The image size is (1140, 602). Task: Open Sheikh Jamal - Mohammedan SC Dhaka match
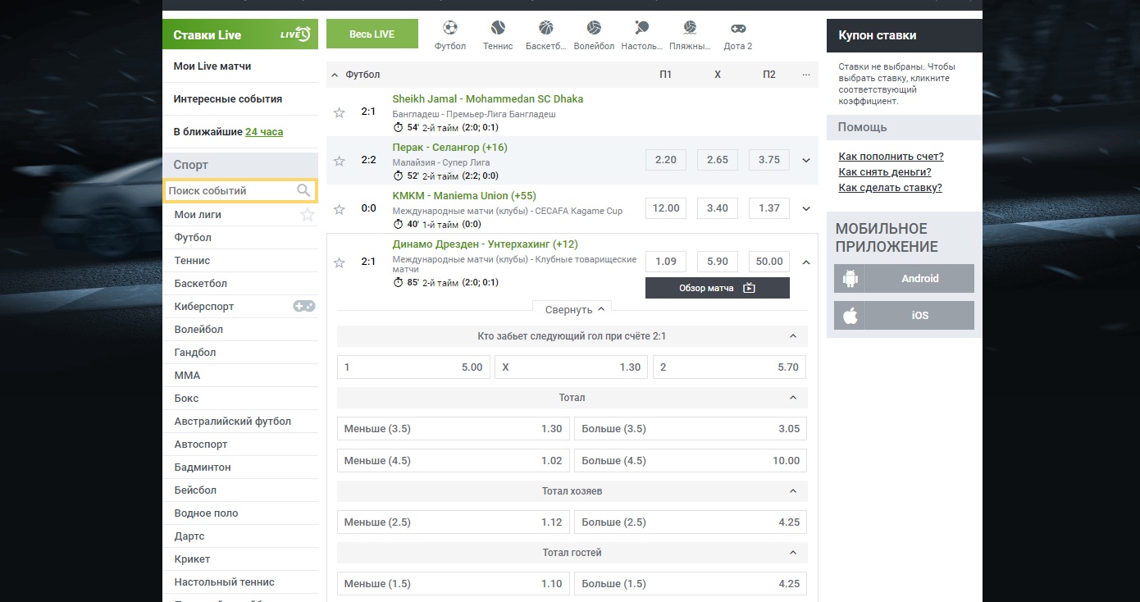pyautogui.click(x=488, y=99)
